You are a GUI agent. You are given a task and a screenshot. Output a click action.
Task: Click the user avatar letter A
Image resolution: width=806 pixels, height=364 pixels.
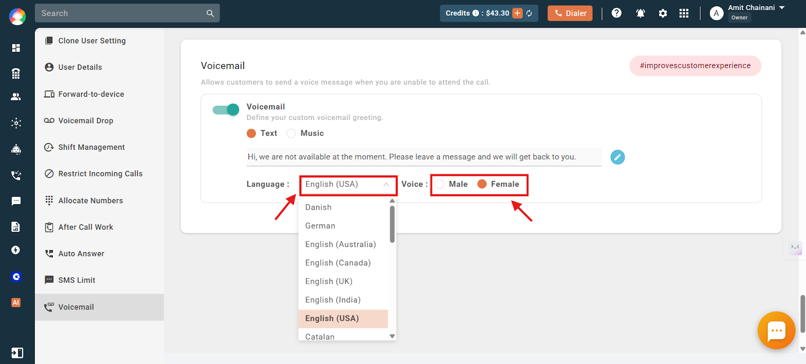pyautogui.click(x=716, y=14)
